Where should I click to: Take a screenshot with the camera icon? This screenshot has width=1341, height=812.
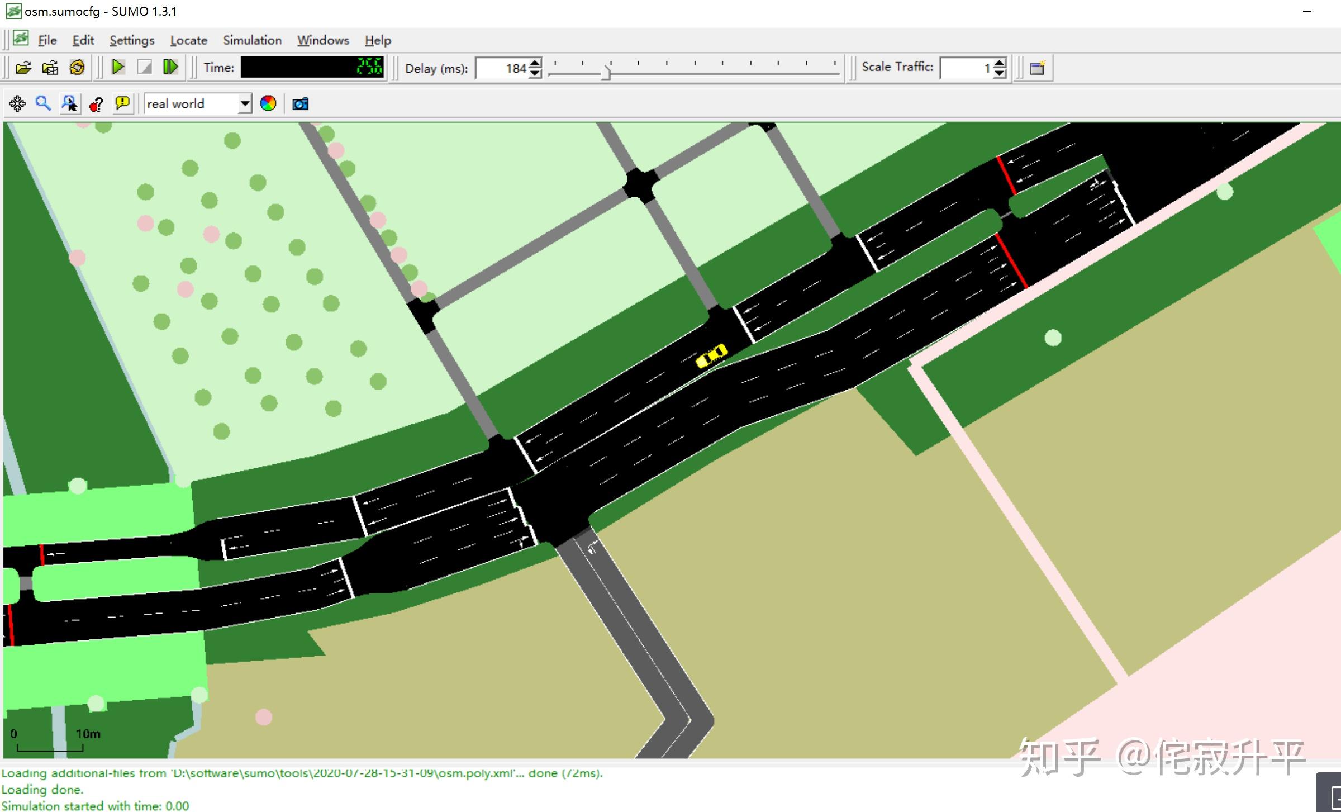click(300, 104)
